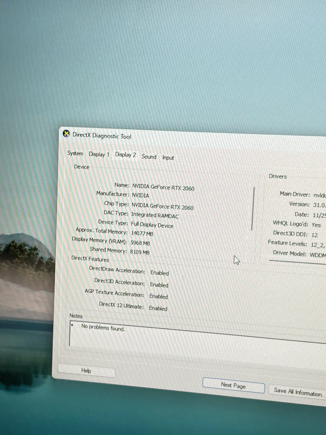Image resolution: width=326 pixels, height=435 pixels.
Task: View the Sound tab
Action: pos(149,156)
